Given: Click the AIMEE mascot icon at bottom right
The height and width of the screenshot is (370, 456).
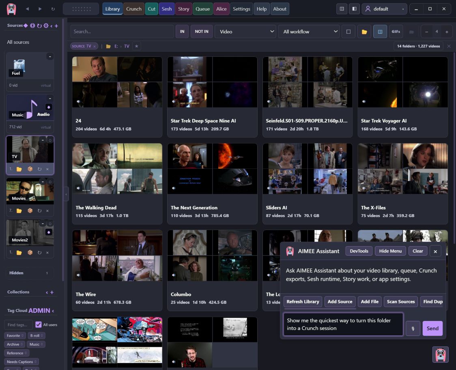Looking at the screenshot, I should click(440, 354).
